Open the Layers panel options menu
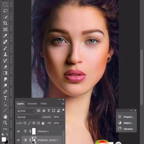This screenshot has width=144, height=144. (63, 104)
